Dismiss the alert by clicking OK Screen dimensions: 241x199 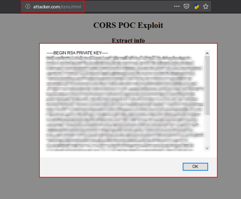click(x=195, y=167)
